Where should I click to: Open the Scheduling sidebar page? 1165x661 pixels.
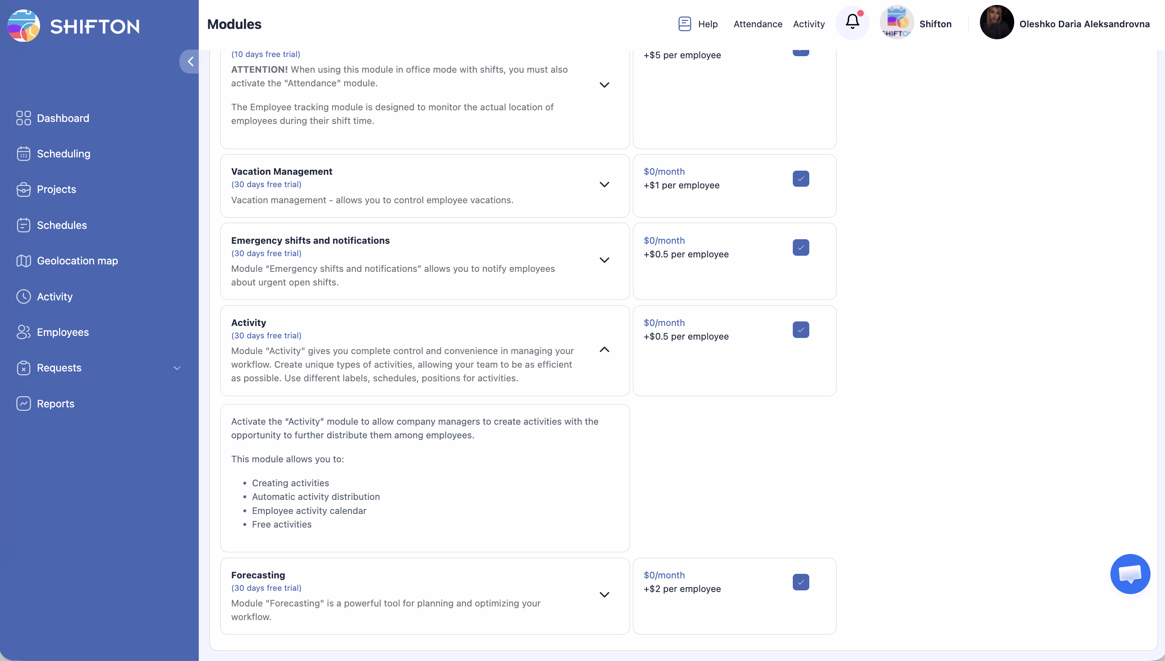[64, 154]
